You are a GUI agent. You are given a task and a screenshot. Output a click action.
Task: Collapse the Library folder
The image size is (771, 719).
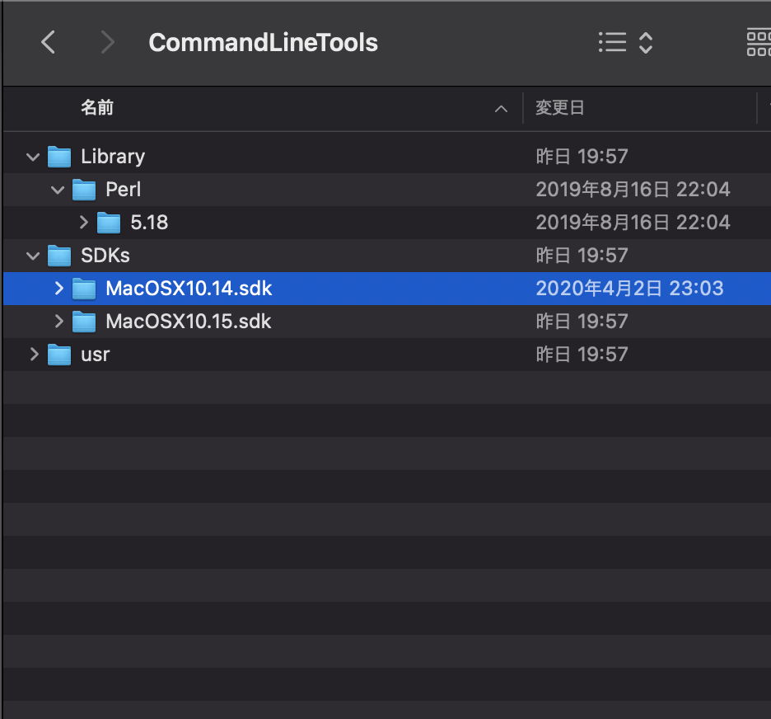(x=33, y=157)
